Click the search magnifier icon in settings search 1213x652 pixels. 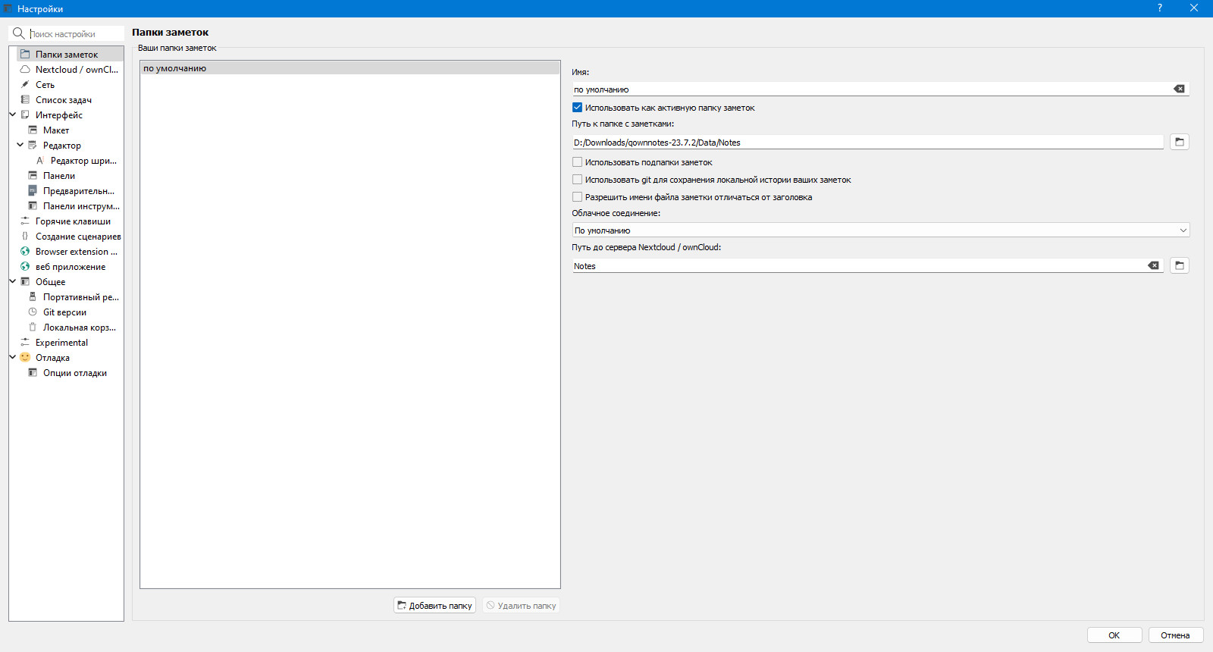(x=19, y=33)
